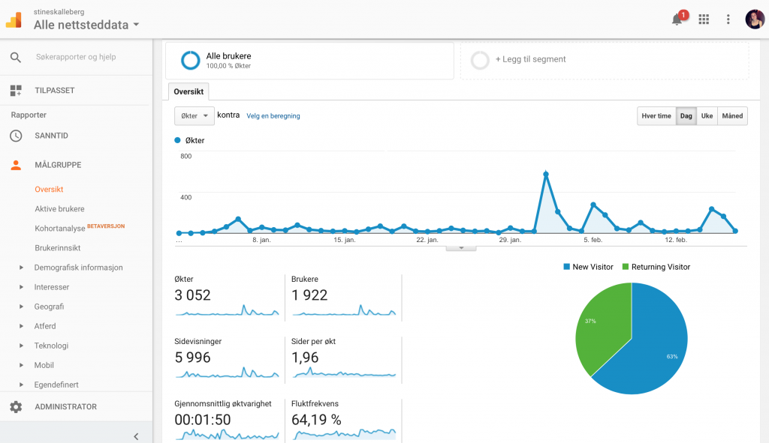This screenshot has height=443, width=769.
Task: Select the Oversikt tab
Action: [188, 91]
